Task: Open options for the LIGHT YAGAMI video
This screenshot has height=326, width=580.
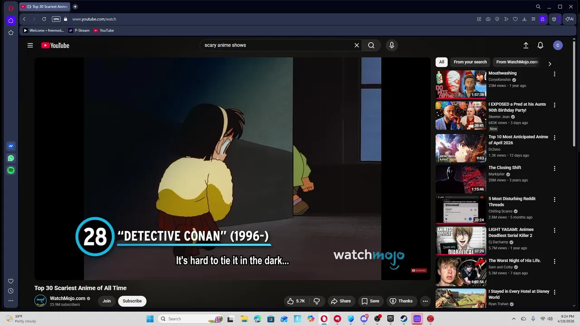Action: [x=554, y=230]
